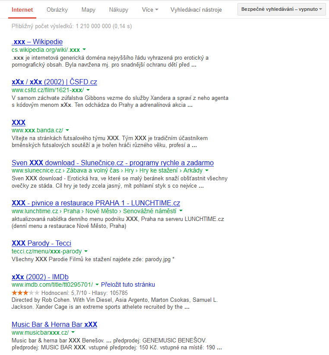329x355 pixels.
Task: Open Slunečnice.cz download result
Action: coord(112,163)
